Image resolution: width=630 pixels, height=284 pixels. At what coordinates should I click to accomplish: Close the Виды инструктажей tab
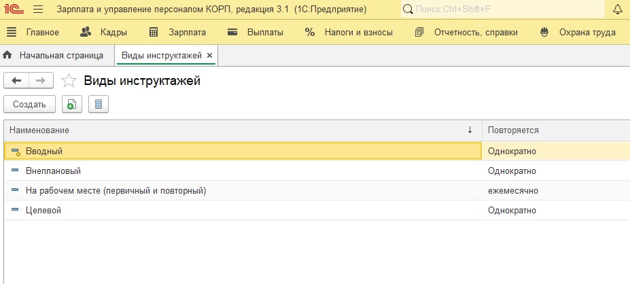tap(209, 56)
